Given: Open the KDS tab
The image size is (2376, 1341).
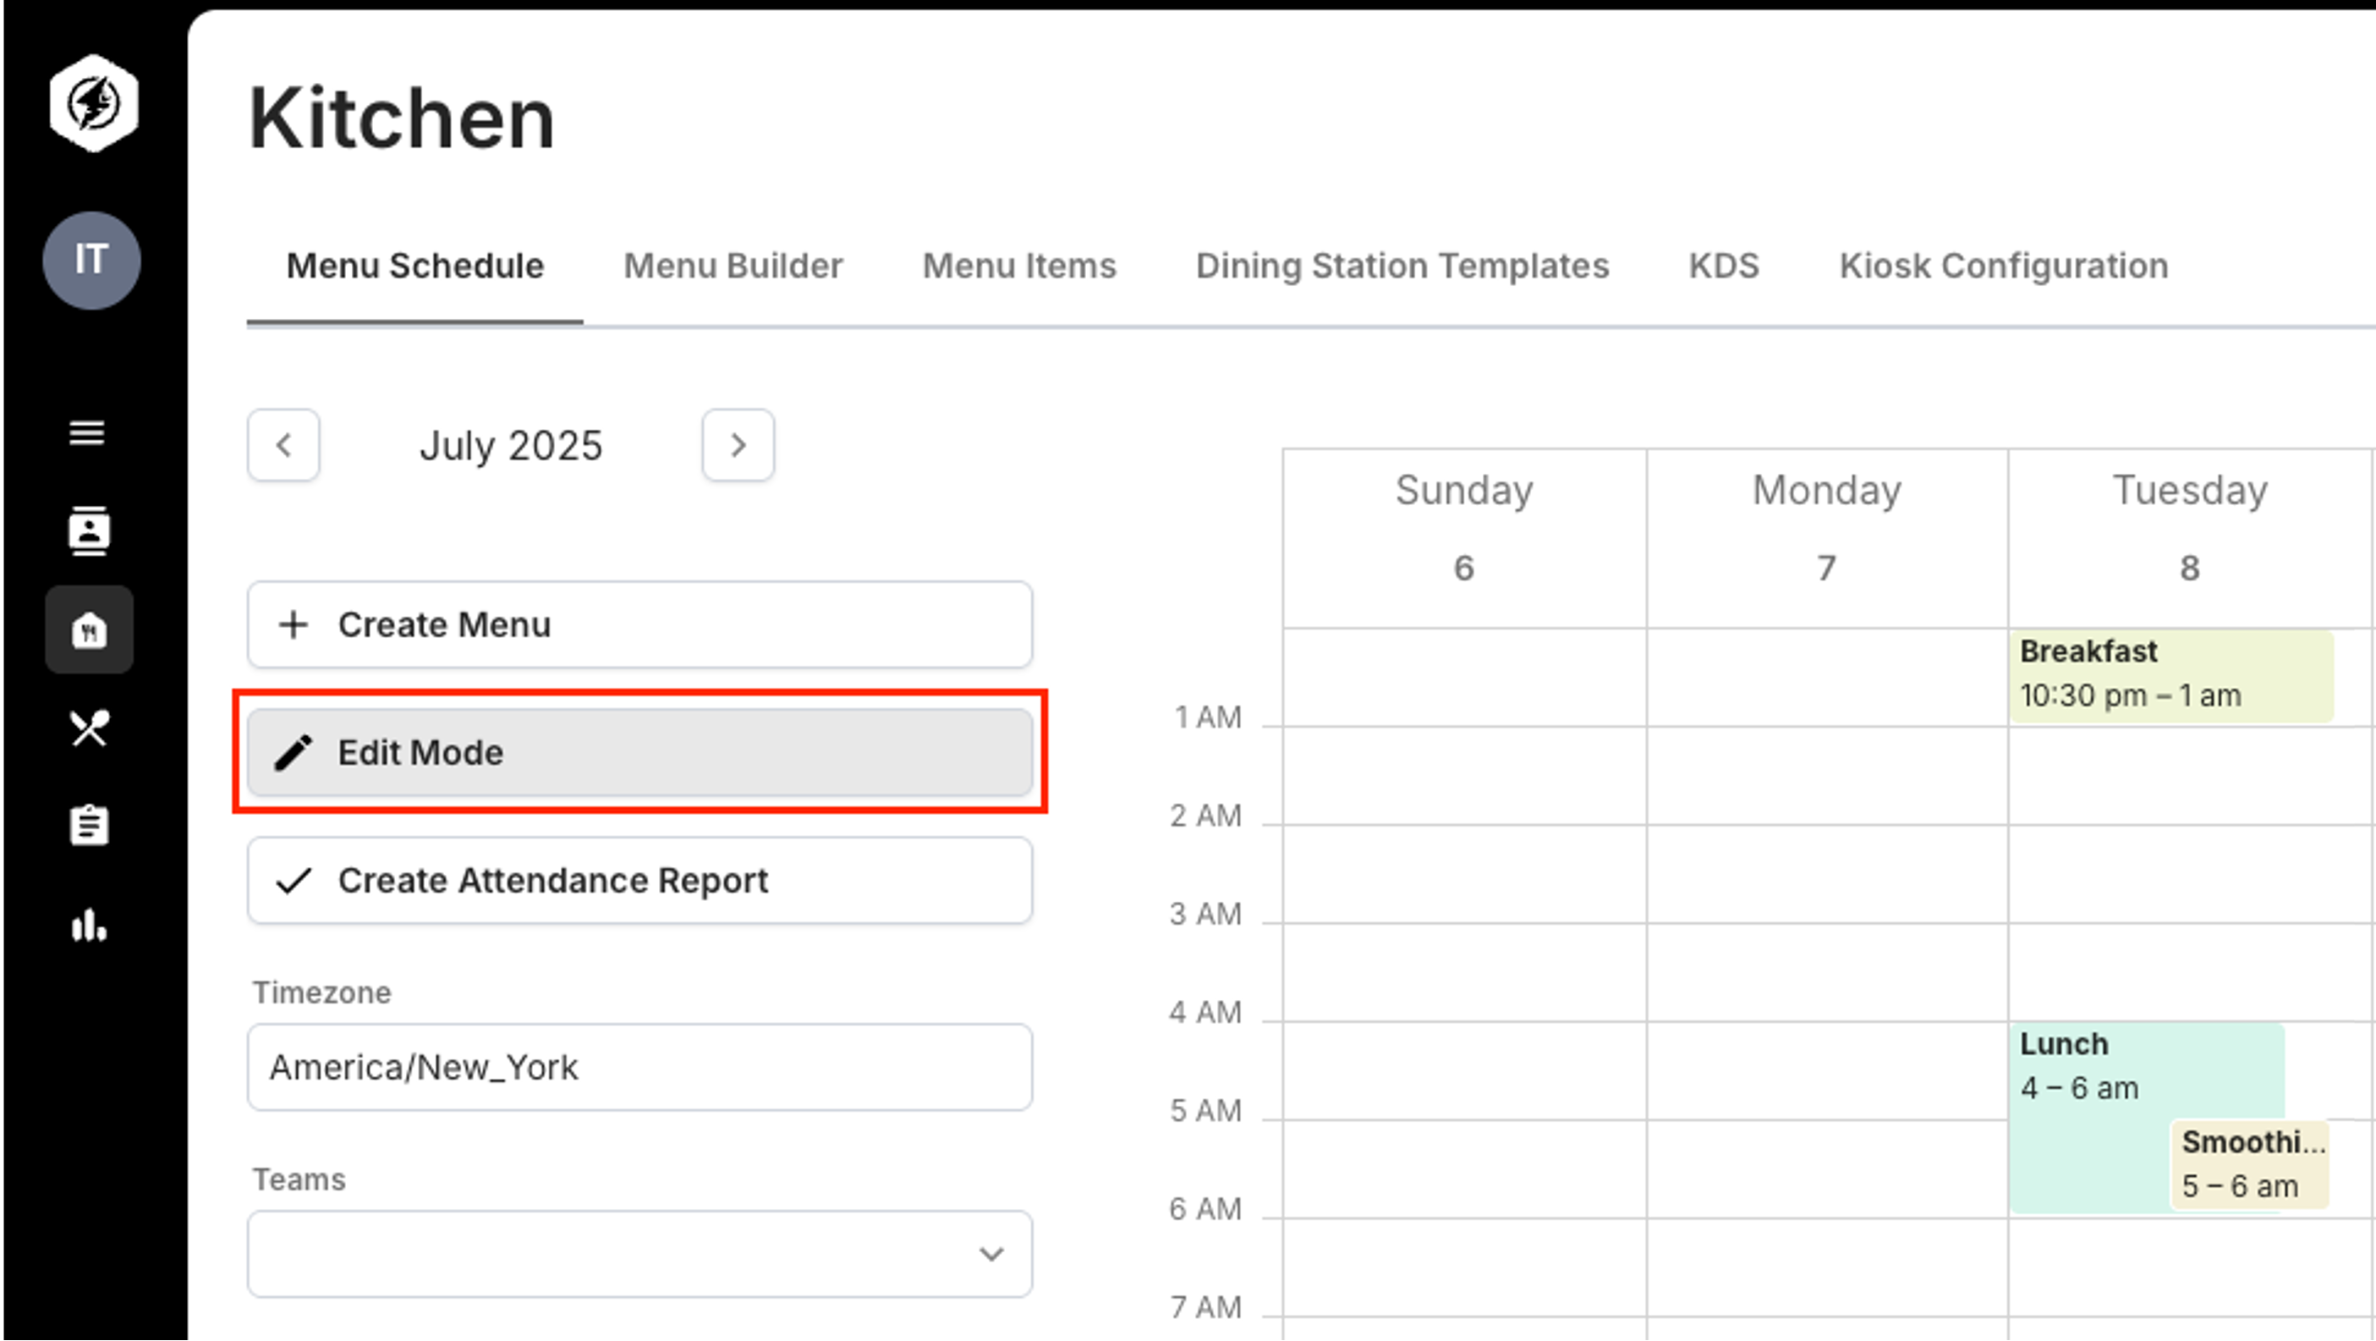Looking at the screenshot, I should point(1724,266).
